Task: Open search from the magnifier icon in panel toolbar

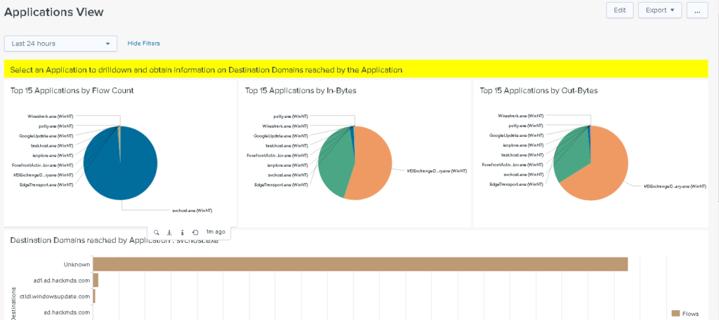Action: coord(156,232)
